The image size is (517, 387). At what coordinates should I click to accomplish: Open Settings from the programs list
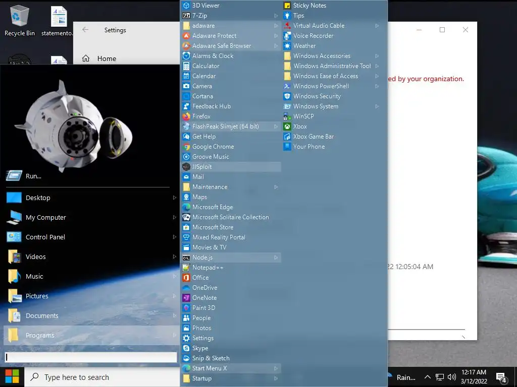tap(231, 338)
